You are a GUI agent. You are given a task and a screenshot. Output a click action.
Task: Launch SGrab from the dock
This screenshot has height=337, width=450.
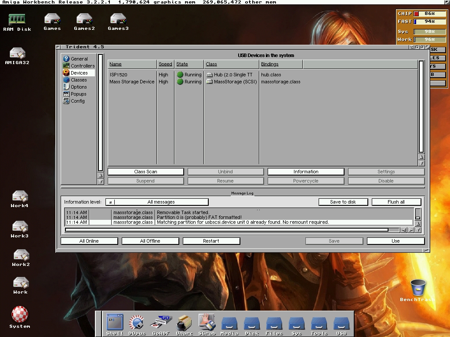coord(207,324)
